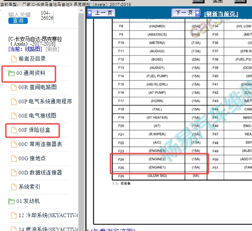The image size is (252, 231).
Task: Select the F50 fuse cell
Action: pyautogui.click(x=215, y=159)
